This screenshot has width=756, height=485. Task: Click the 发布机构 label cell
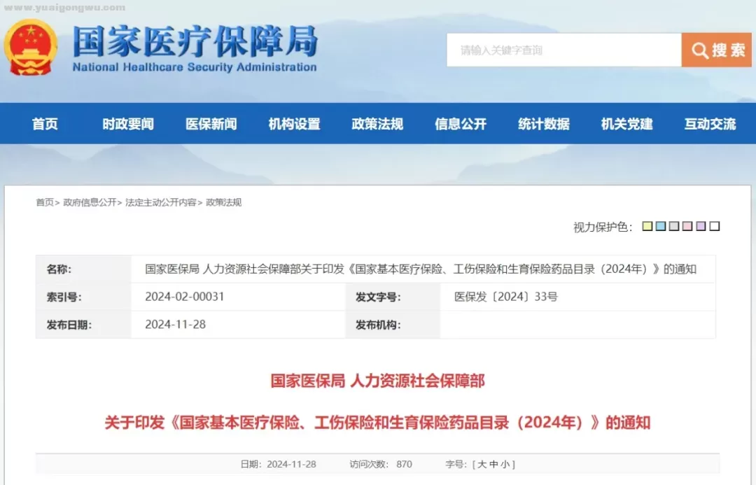[393, 325]
